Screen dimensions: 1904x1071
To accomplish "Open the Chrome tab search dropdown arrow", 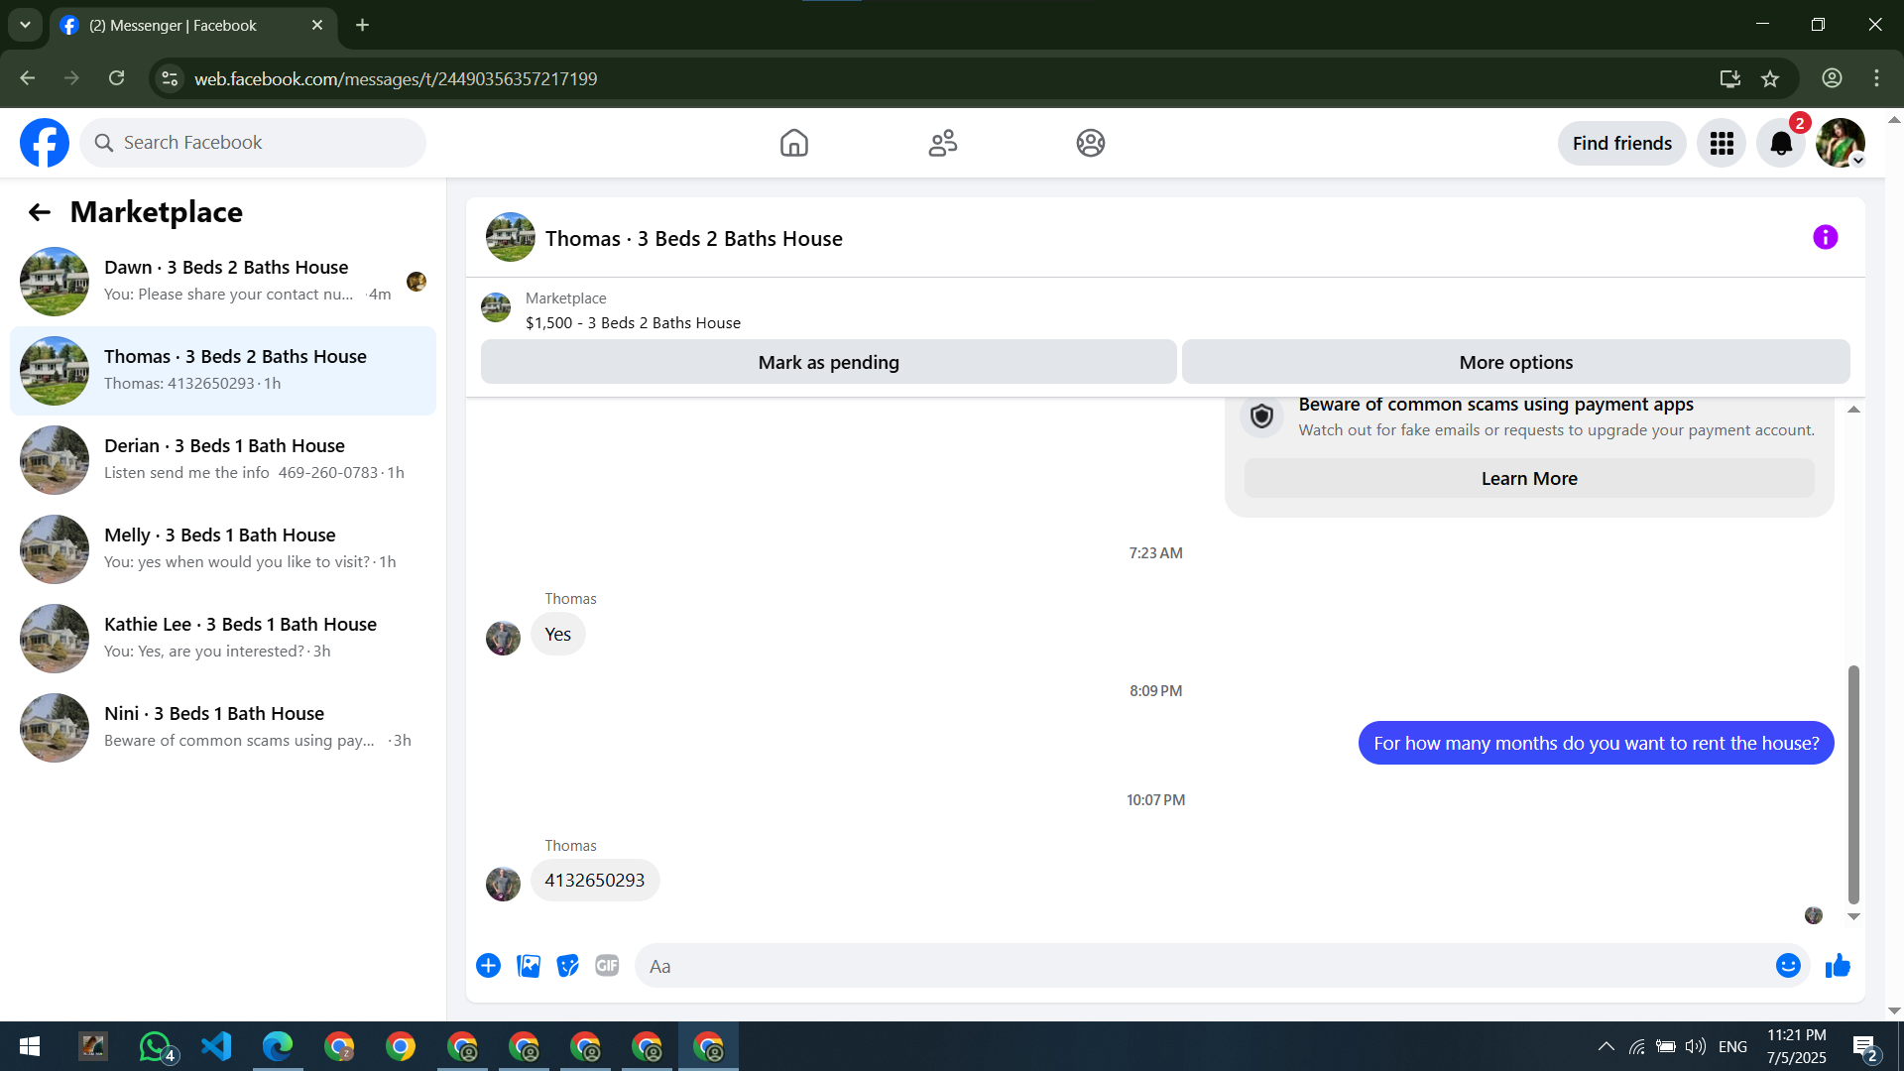I will 25,25.
